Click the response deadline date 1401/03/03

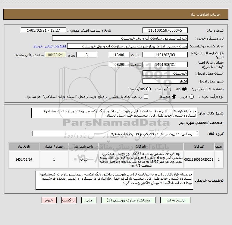(x=165, y=55)
